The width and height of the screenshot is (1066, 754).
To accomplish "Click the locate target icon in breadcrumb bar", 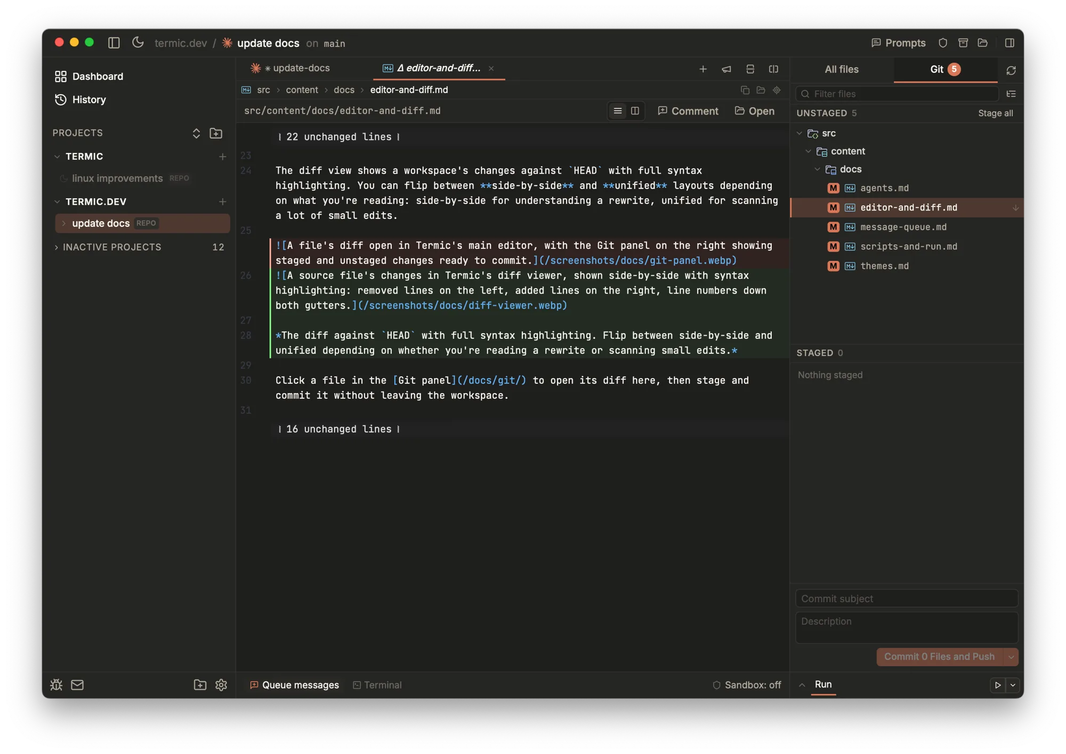I will (x=777, y=90).
